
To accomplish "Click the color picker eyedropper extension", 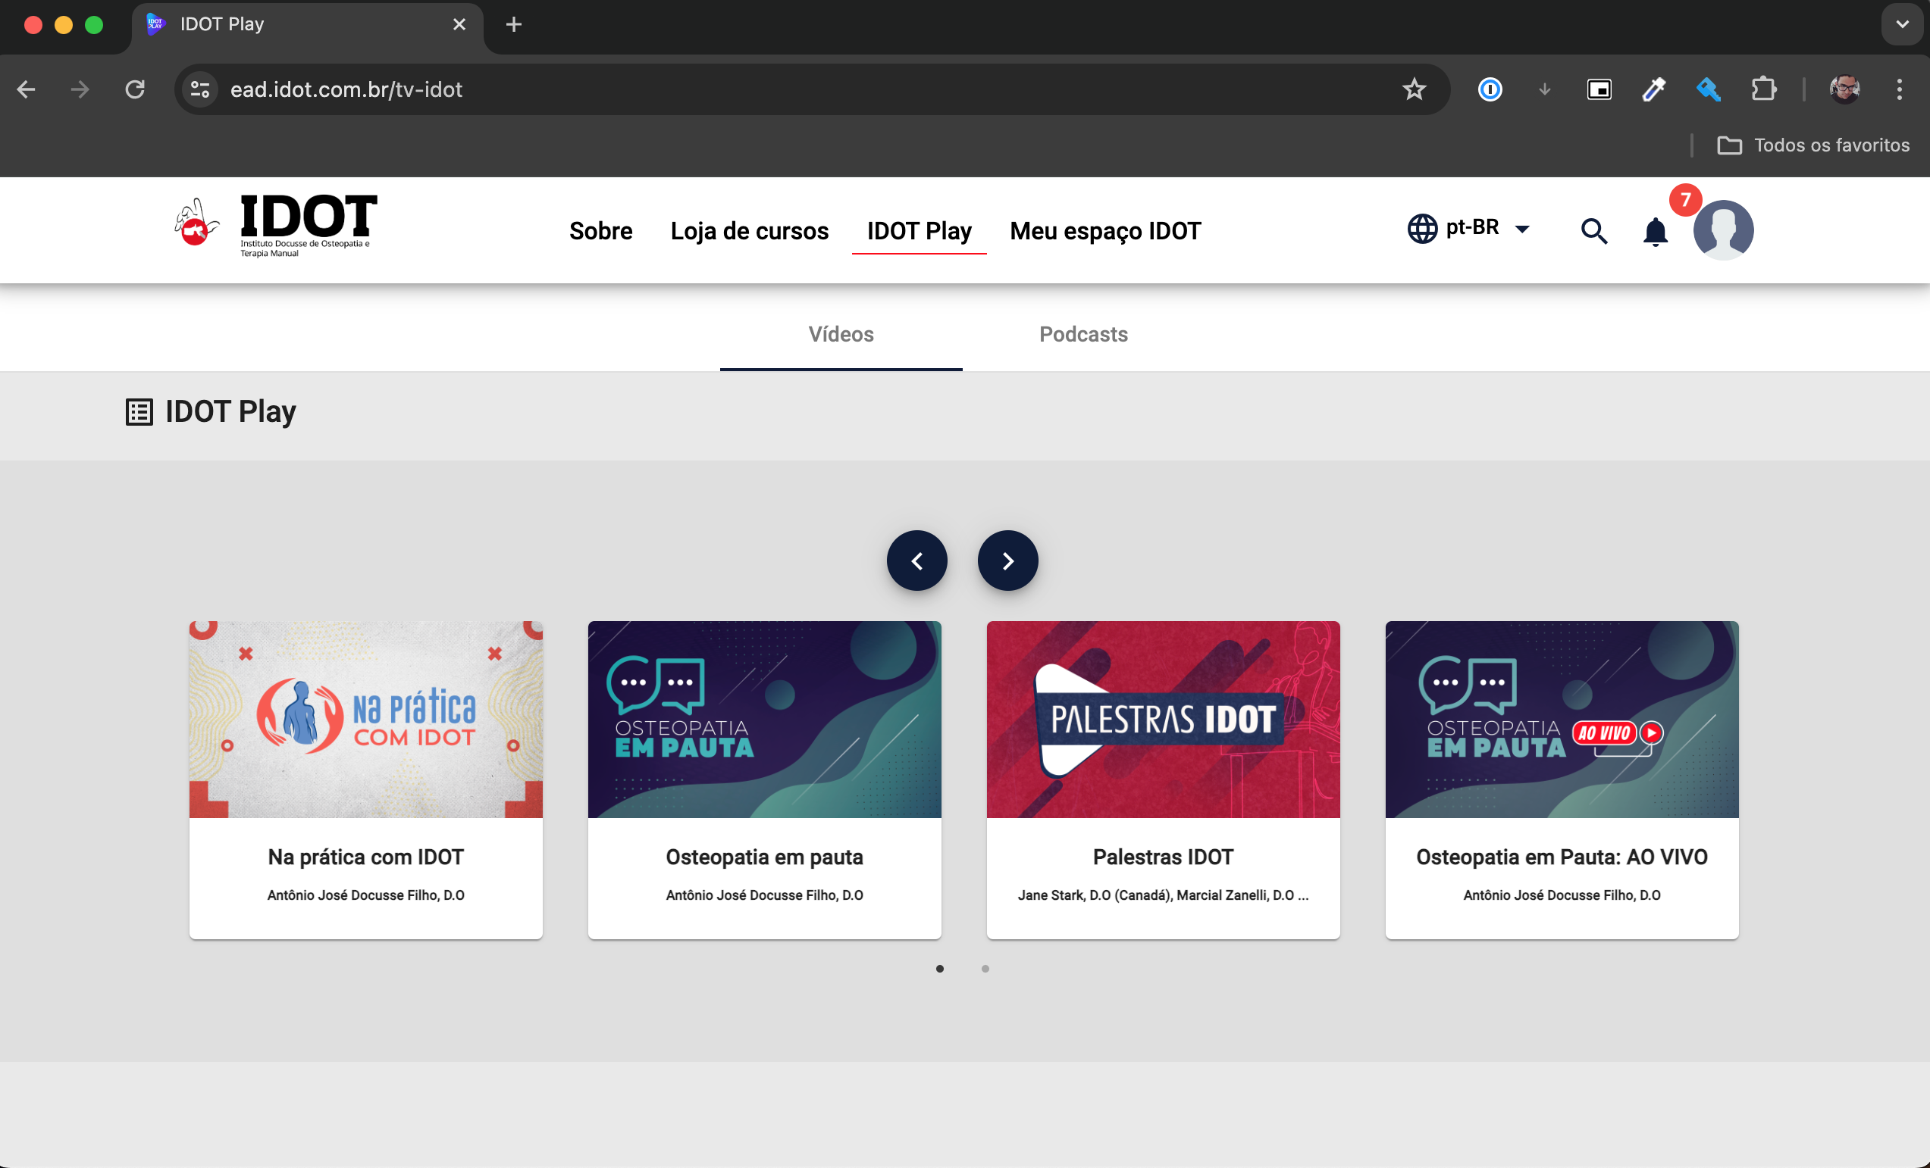I will click(x=1653, y=89).
